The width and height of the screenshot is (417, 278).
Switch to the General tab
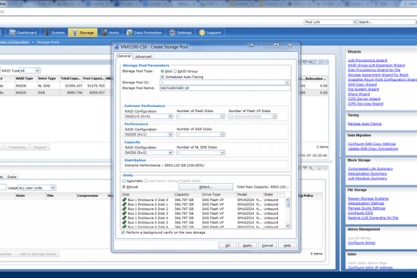tap(124, 56)
